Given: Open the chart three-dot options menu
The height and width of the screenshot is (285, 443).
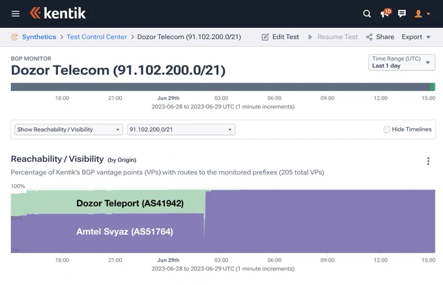Looking at the screenshot, I should (428, 161).
